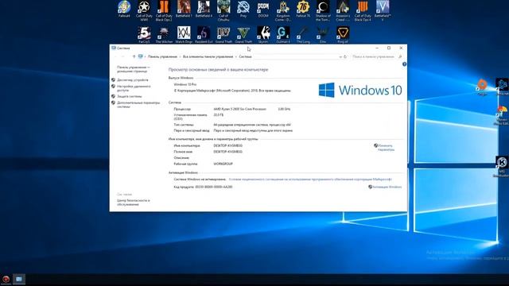Click the refresh icon in address bar
The image size is (509, 286).
point(345,56)
